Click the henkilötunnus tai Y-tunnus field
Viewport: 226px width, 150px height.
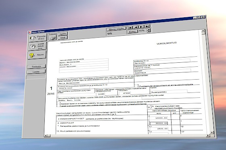(142, 68)
